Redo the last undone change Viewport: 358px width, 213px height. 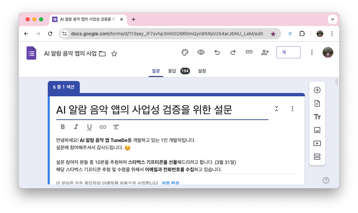233,52
